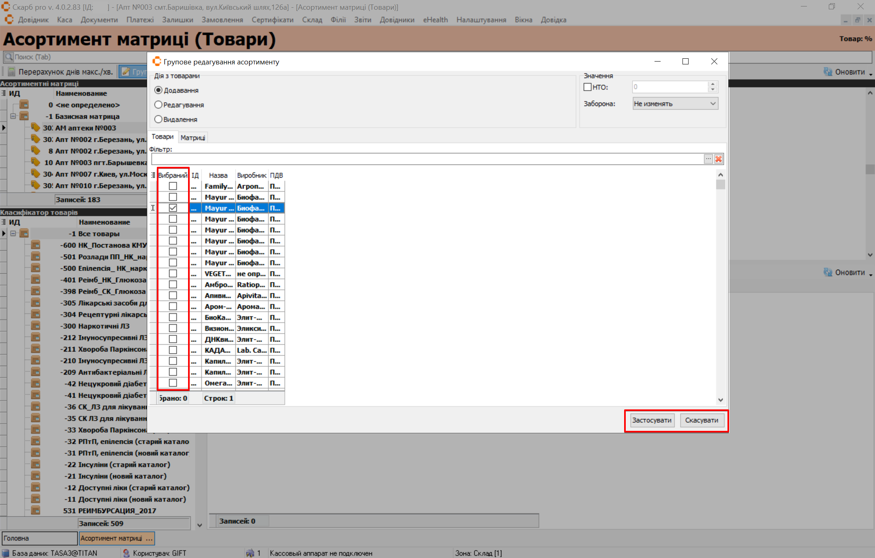Click the calculator icon for Перерахунок днів
The image size is (875, 558).
tap(11, 72)
